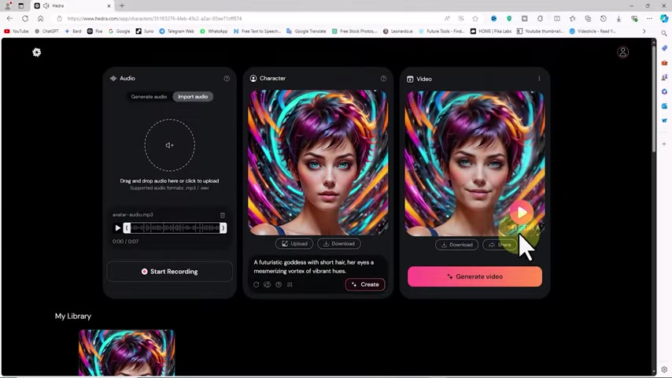Image resolution: width=672 pixels, height=378 pixels.
Task: Share the generated video
Action: tap(500, 245)
